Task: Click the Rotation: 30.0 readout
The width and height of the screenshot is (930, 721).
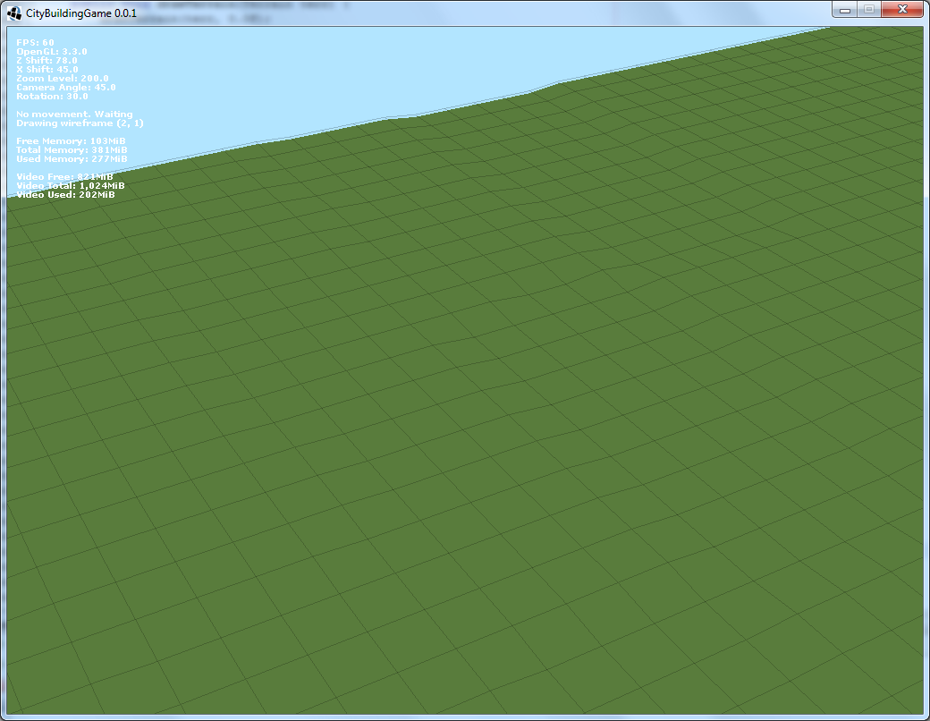Action: pyautogui.click(x=52, y=97)
